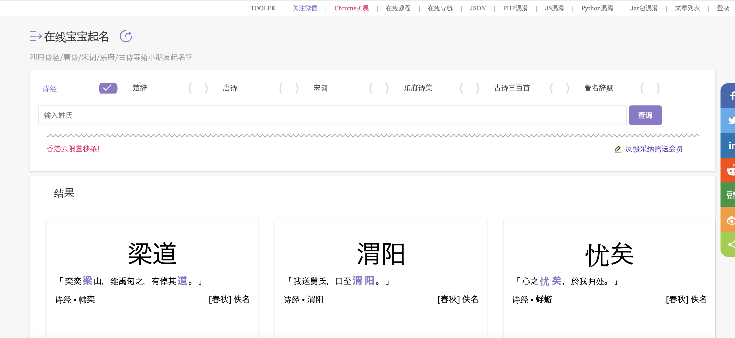Open the green generic share icon
The height and width of the screenshot is (338, 735).
coord(729,244)
